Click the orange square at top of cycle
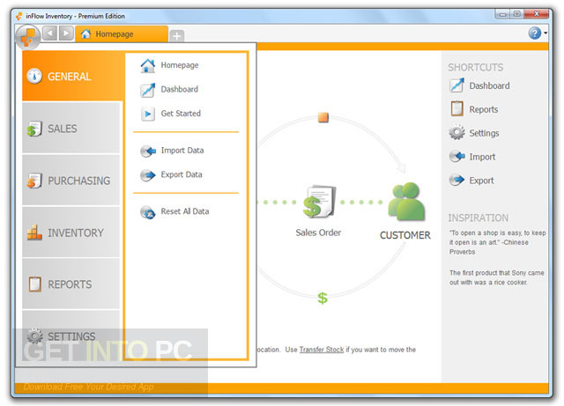This screenshot has height=406, width=564. pyautogui.click(x=323, y=117)
